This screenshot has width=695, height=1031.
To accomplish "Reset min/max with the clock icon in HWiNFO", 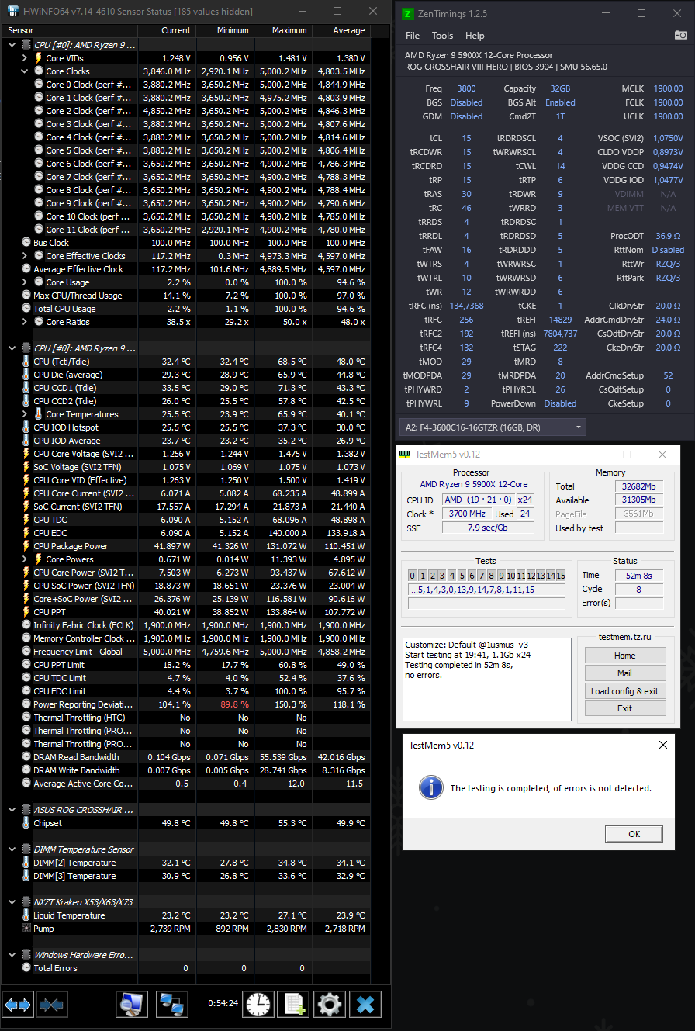I will pyautogui.click(x=258, y=1004).
